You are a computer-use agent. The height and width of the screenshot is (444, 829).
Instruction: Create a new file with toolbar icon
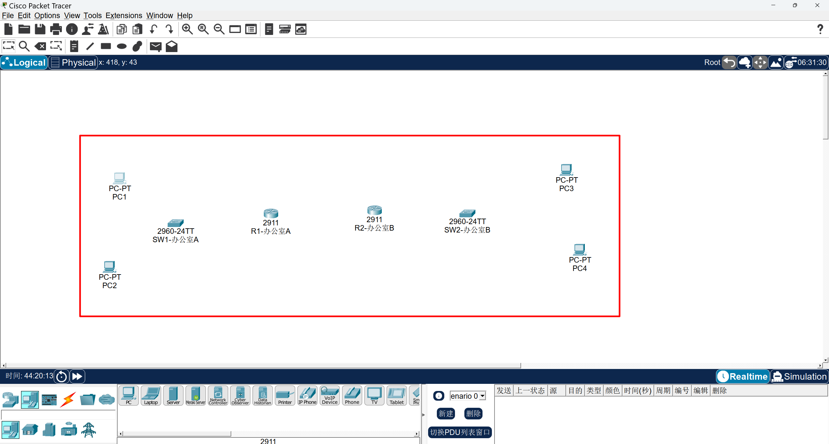[x=8, y=29]
